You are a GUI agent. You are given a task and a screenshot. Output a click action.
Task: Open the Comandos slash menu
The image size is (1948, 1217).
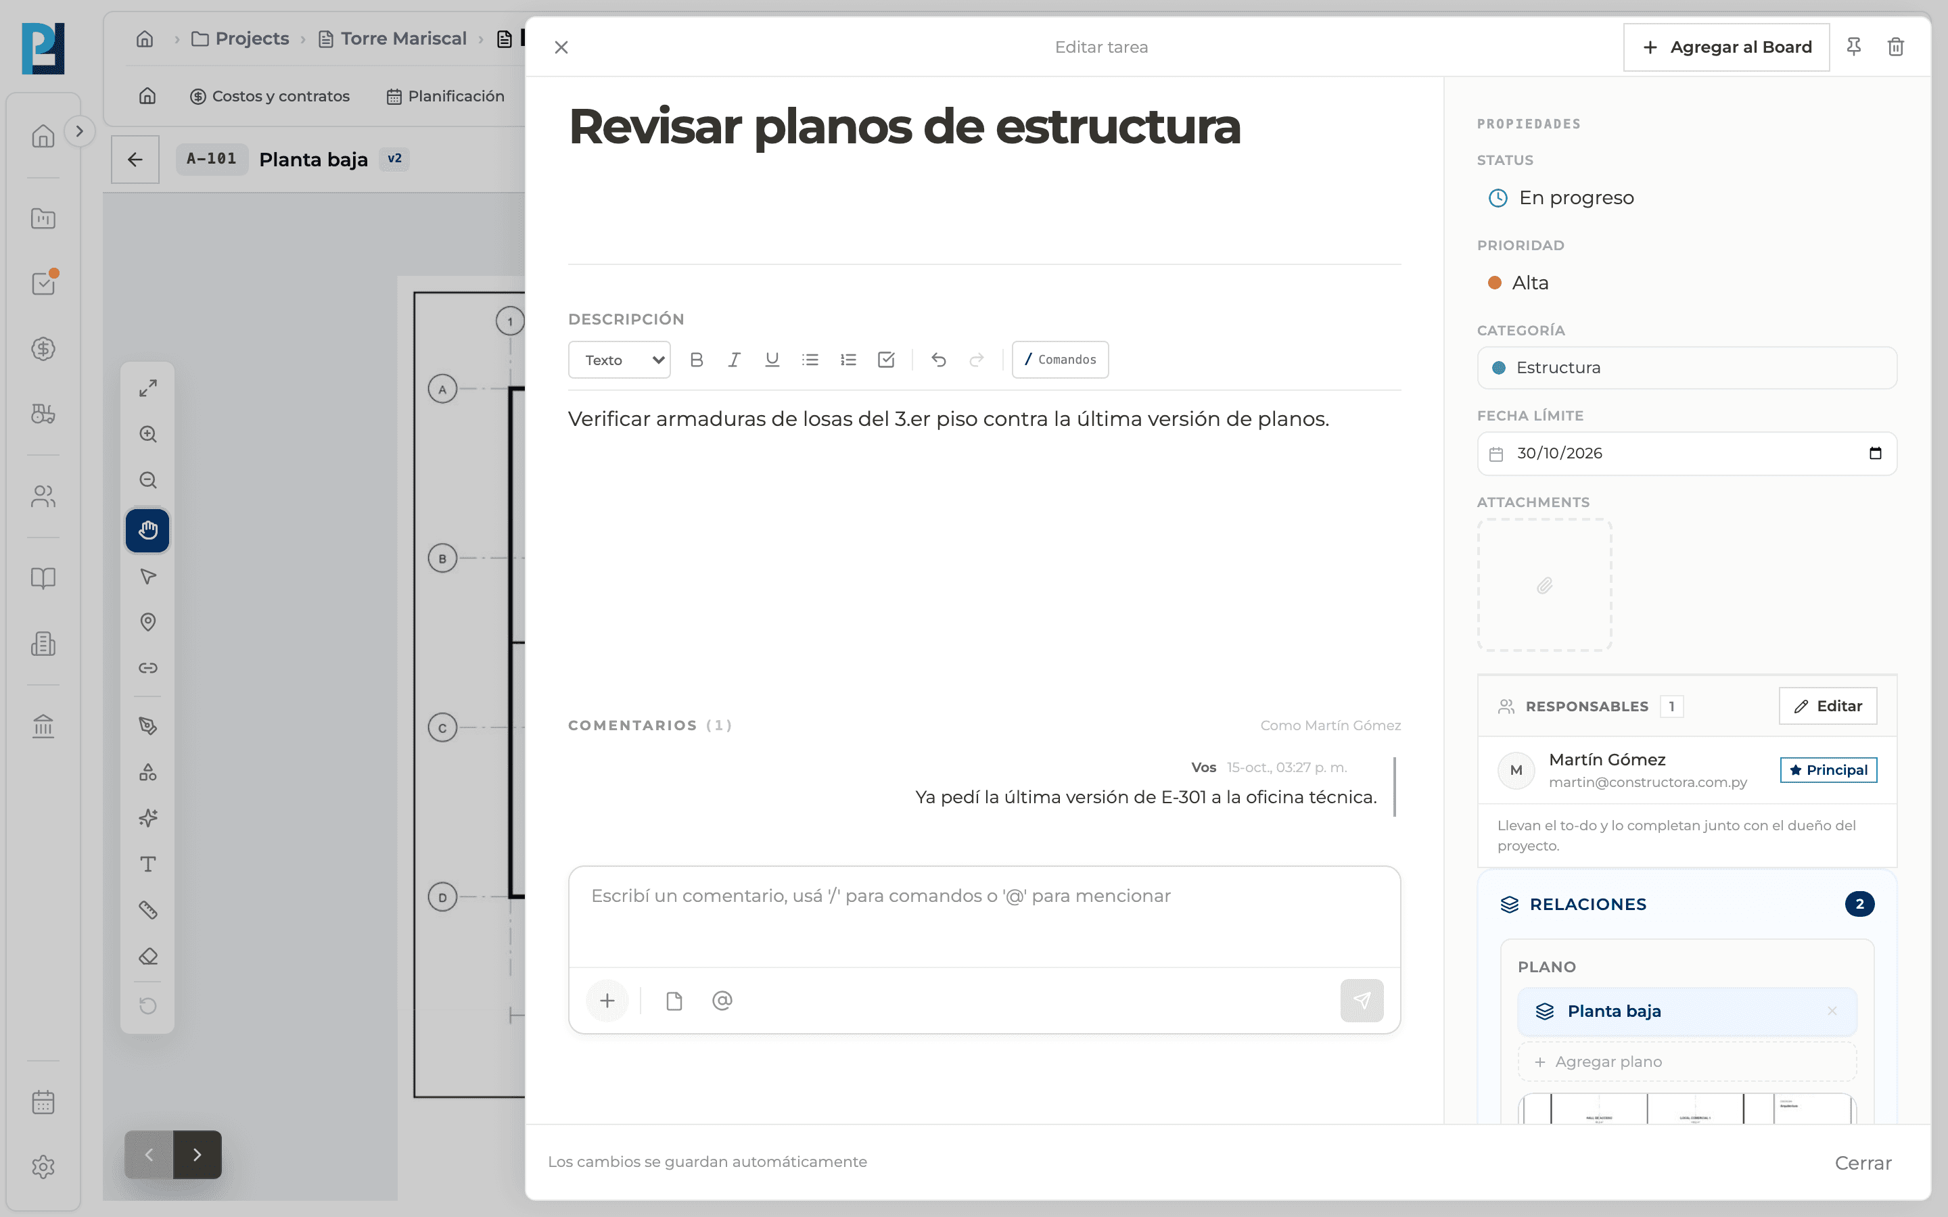point(1060,360)
